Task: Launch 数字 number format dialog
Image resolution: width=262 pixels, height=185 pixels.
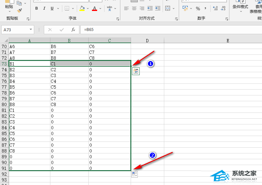Action: point(227,19)
